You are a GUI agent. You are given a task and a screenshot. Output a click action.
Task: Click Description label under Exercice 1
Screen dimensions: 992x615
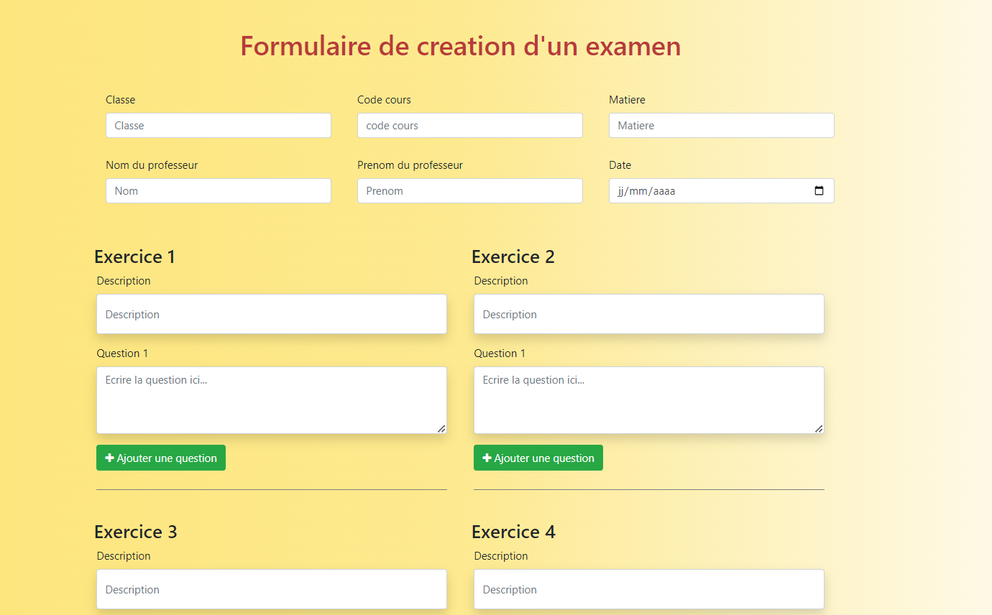(124, 281)
